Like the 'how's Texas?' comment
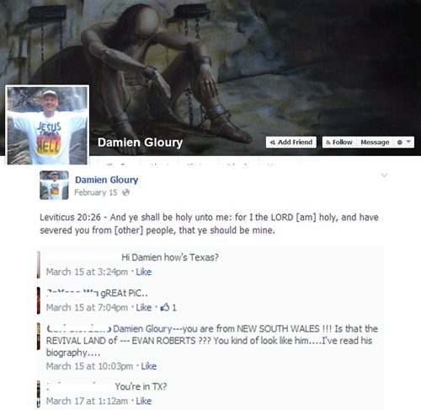This screenshot has width=421, height=410. [x=144, y=272]
